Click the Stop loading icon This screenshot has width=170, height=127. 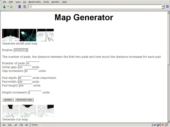(x=25, y=7)
